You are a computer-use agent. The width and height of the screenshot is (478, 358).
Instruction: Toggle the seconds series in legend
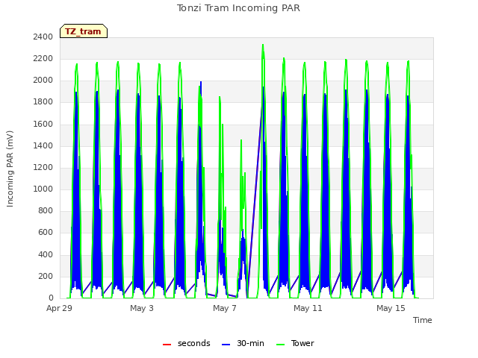tap(187, 343)
